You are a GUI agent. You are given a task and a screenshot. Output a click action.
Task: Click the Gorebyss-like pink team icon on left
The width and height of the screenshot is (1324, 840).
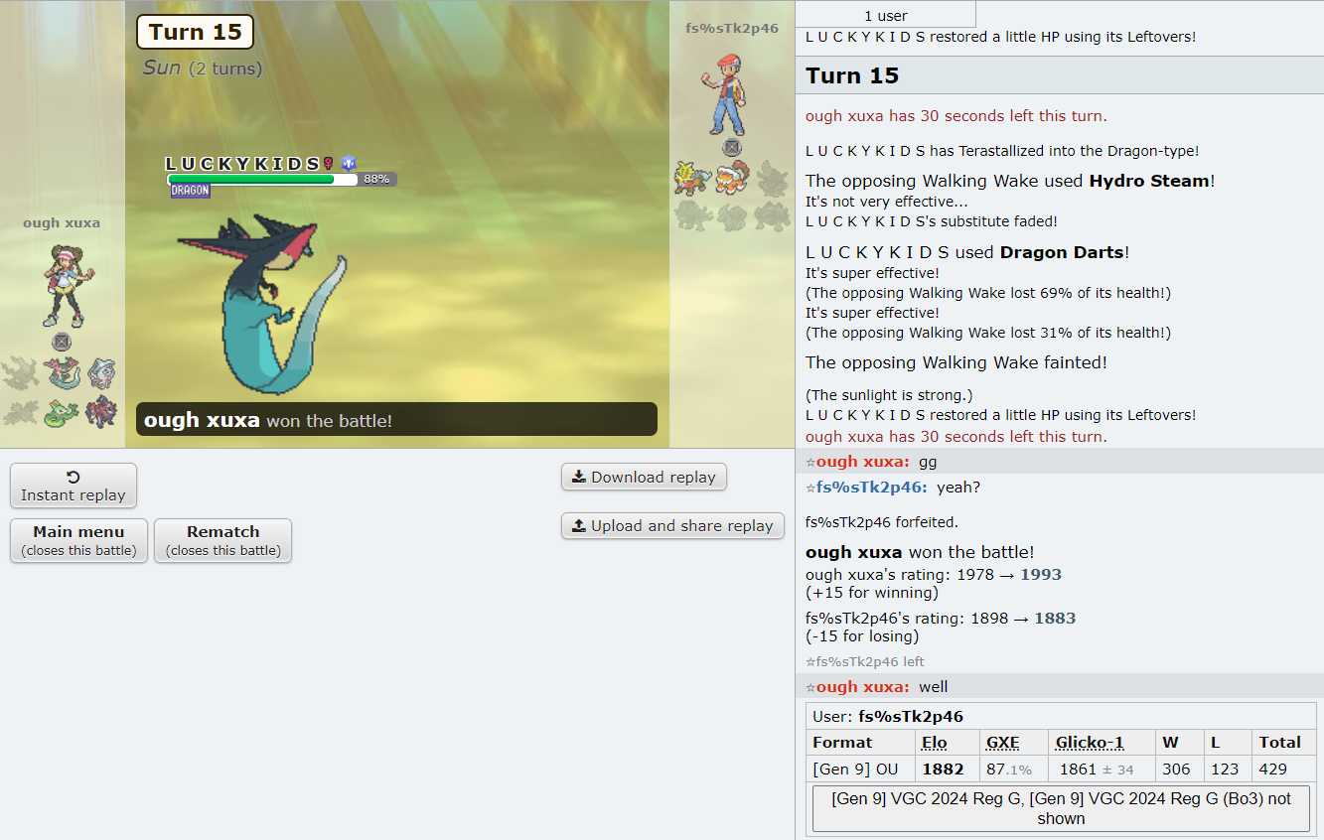pyautogui.click(x=100, y=373)
